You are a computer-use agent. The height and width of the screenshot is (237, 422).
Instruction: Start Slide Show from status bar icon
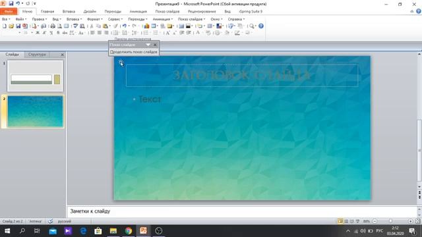pos(357,221)
